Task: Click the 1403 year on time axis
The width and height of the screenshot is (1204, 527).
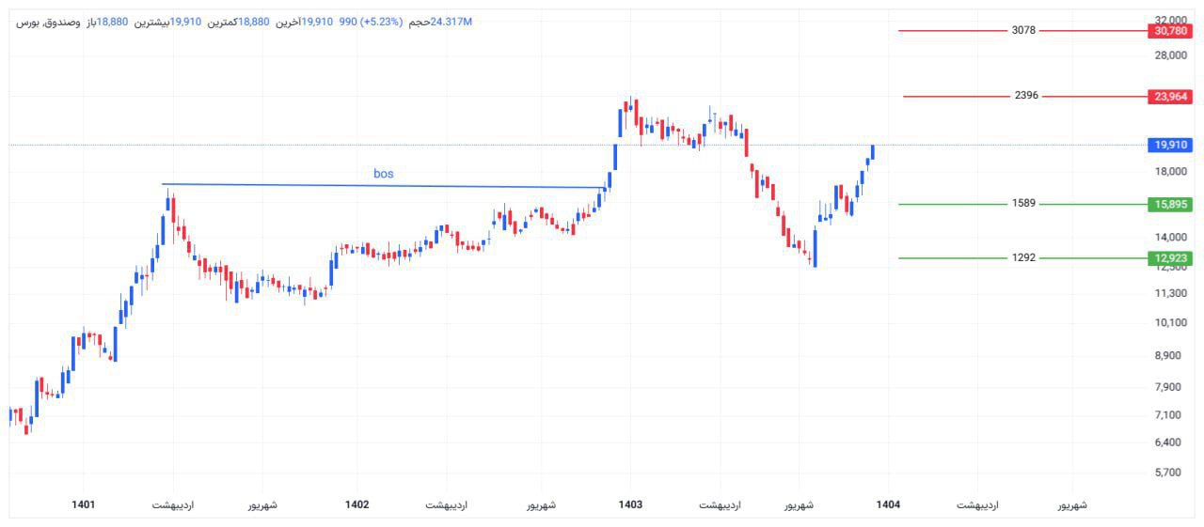Action: click(630, 505)
